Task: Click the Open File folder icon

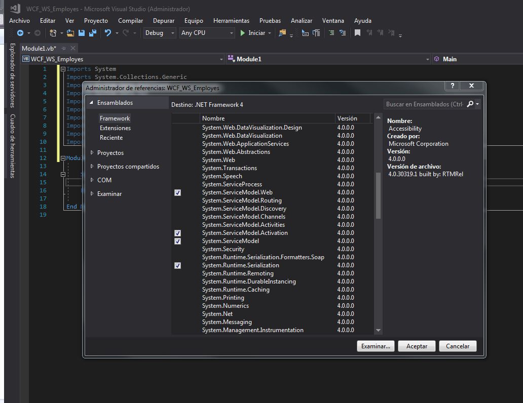Action: (70, 33)
